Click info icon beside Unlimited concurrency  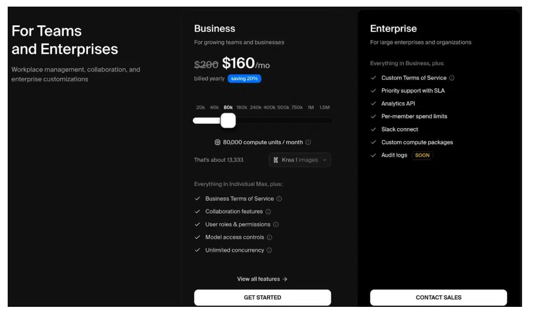pos(269,250)
